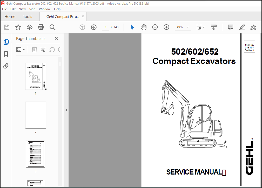The height and width of the screenshot is (188, 262).
Task: Go to previous page arrow
Action: 82,27
